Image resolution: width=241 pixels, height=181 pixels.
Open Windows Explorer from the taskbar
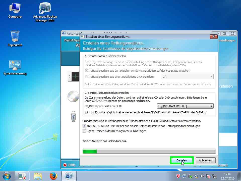(38, 176)
